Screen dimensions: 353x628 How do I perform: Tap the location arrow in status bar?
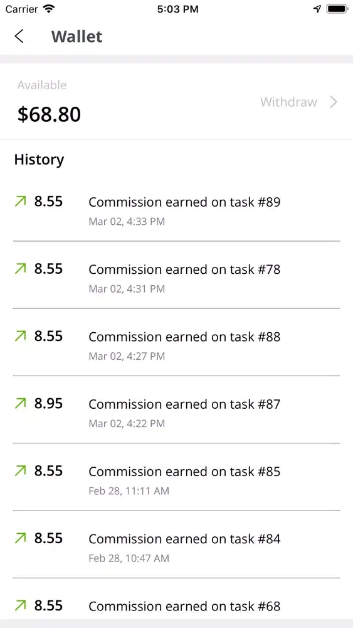317,9
